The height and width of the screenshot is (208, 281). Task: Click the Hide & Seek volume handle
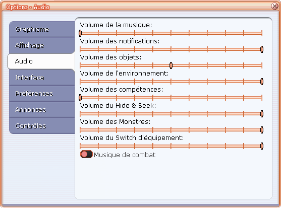pyautogui.click(x=262, y=114)
